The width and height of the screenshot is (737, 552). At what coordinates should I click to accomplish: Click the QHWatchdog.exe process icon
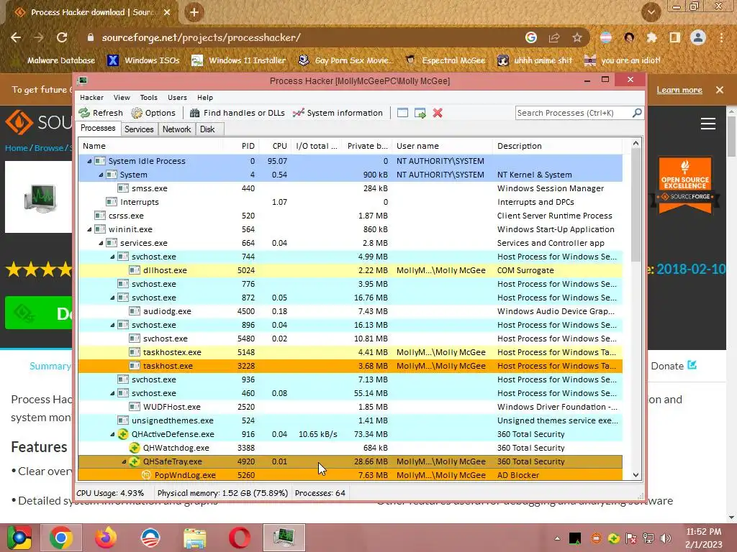pos(135,448)
